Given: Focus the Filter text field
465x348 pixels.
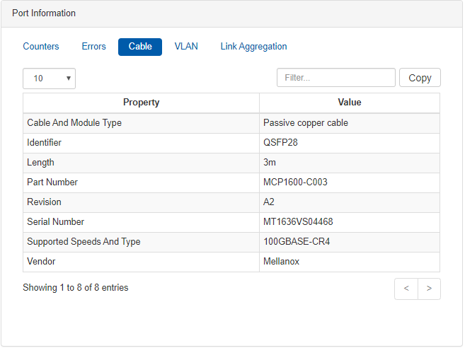Looking at the screenshot, I should 336,78.
